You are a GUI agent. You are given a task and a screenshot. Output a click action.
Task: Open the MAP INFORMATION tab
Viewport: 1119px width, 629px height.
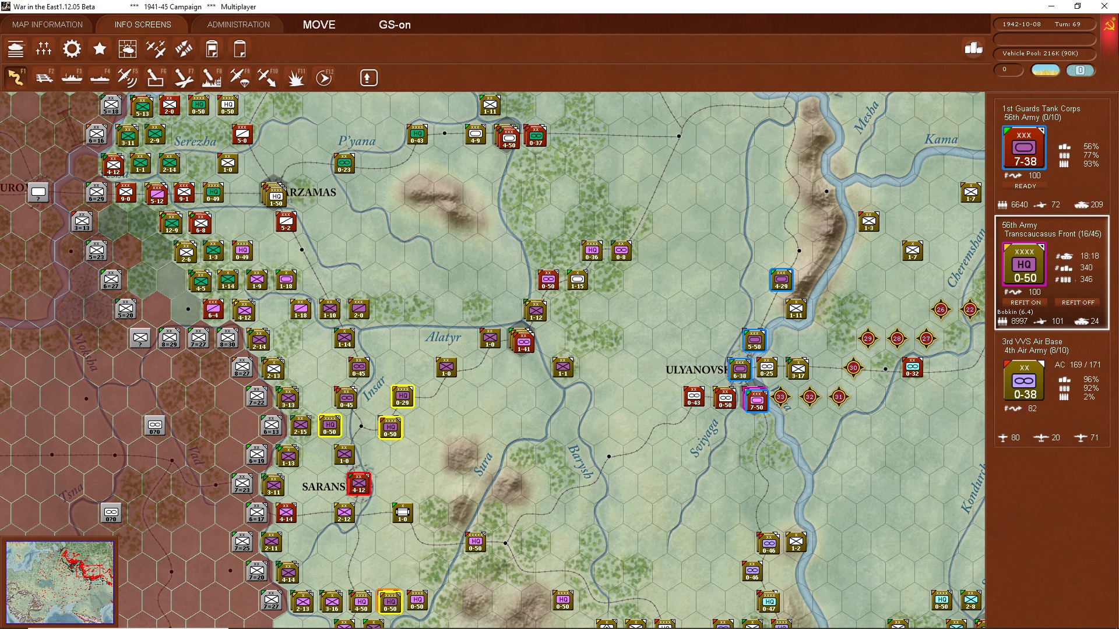tap(47, 24)
